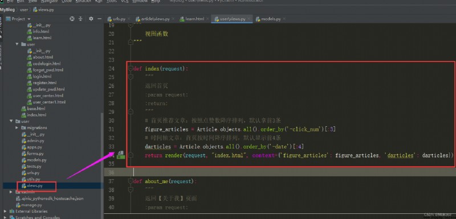Click the user breadcrumb in navigation bar
Screen dimensions: 456x219
click(x=24, y=10)
